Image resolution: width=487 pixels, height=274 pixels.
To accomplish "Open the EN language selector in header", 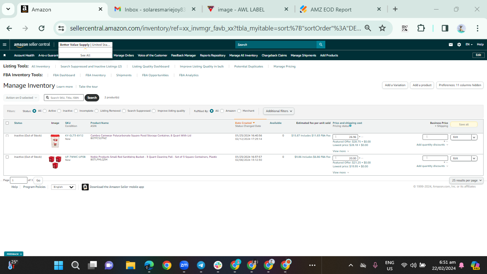I will click(469, 45).
